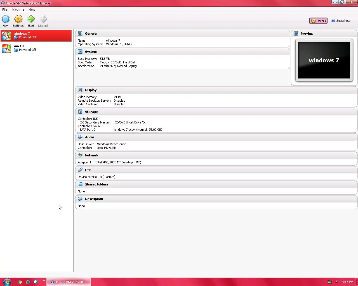Open the Description section heading link
358x286 pixels.
(x=94, y=199)
